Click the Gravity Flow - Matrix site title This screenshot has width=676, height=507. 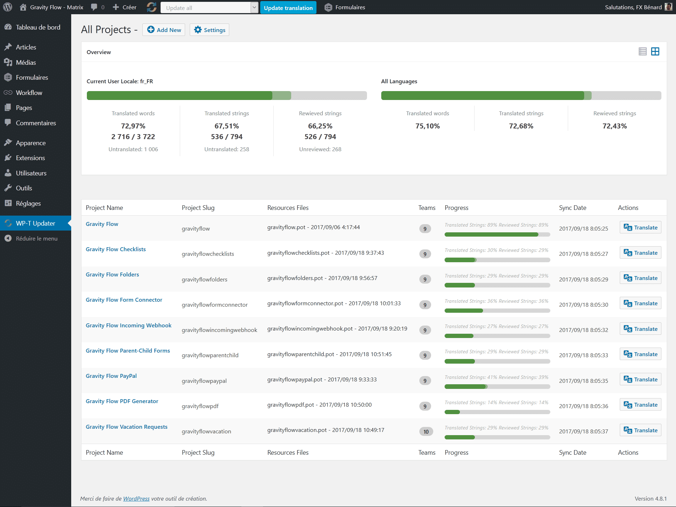57,7
